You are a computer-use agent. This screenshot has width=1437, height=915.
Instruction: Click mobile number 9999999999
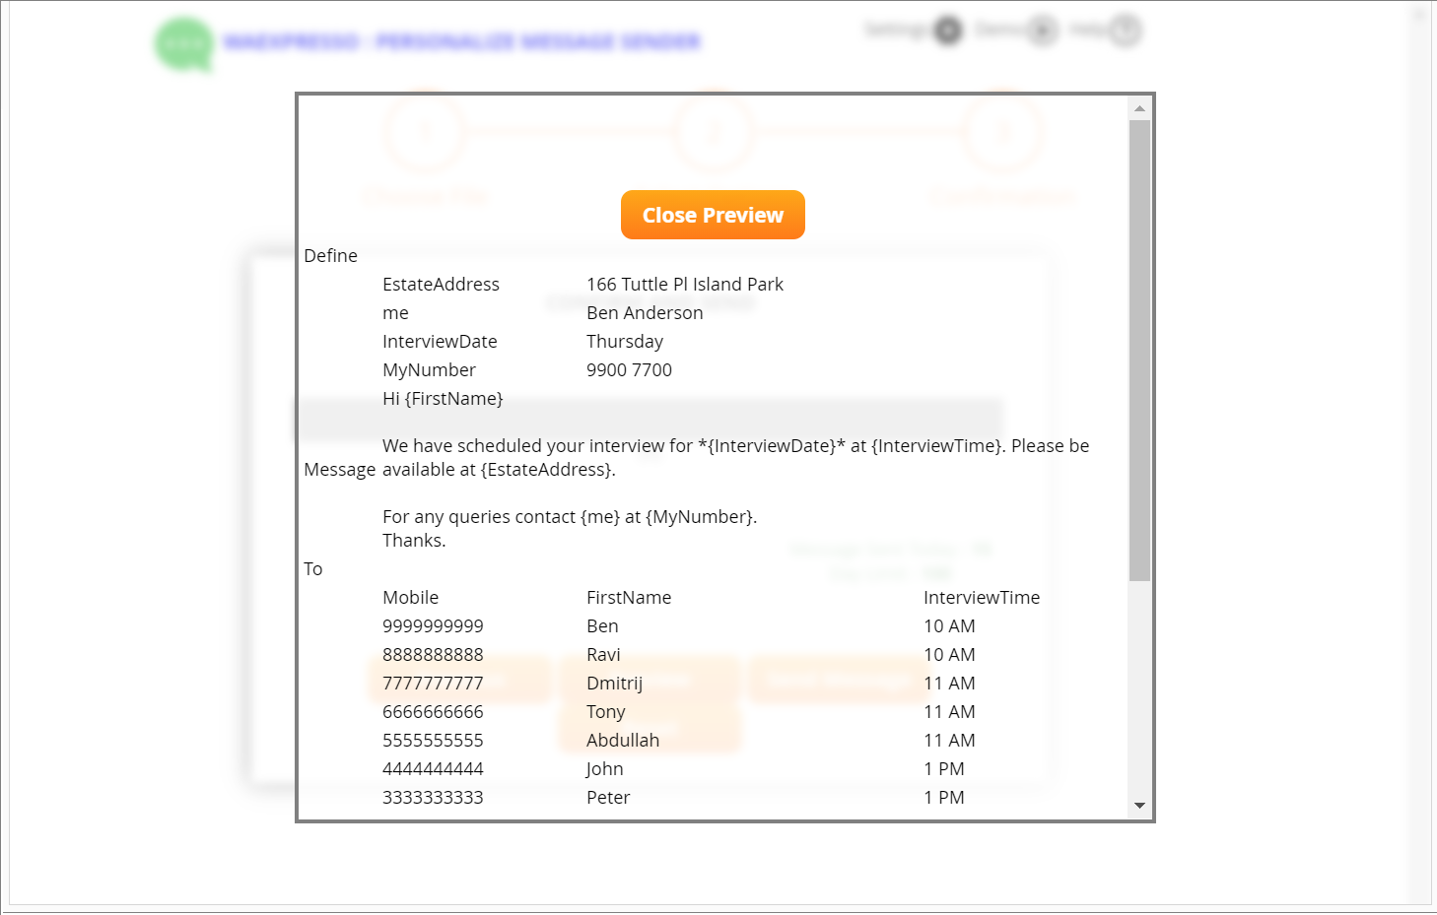click(x=433, y=626)
